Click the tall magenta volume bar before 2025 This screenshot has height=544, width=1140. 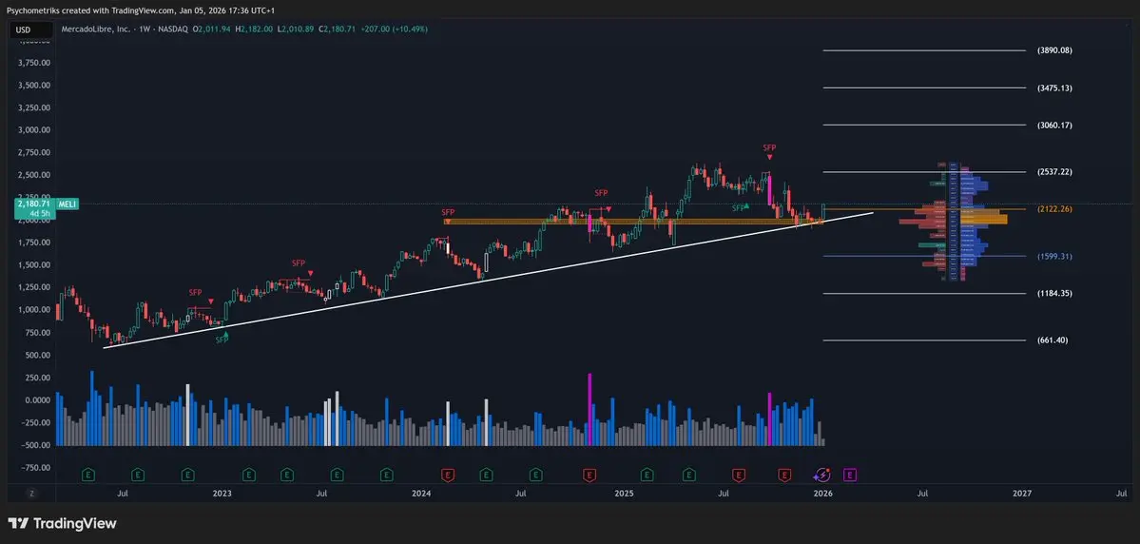(589, 410)
